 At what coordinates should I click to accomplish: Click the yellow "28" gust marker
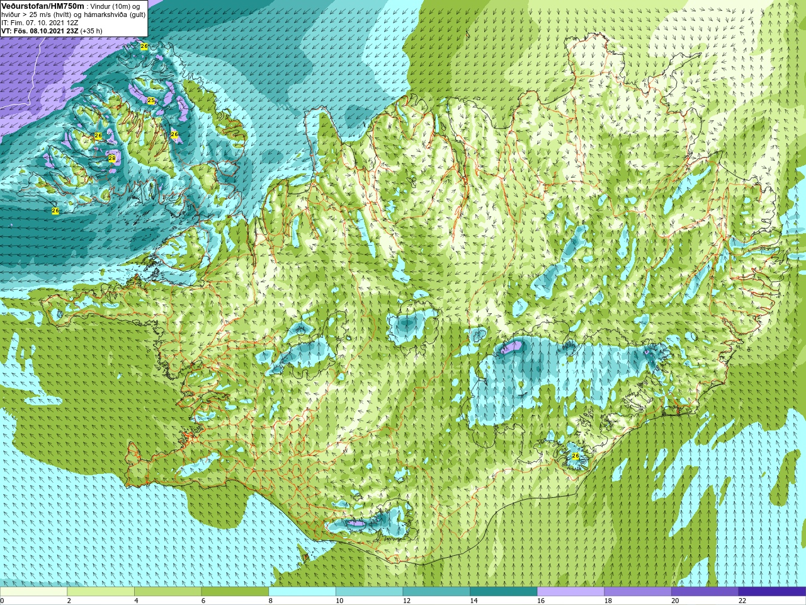[111, 158]
